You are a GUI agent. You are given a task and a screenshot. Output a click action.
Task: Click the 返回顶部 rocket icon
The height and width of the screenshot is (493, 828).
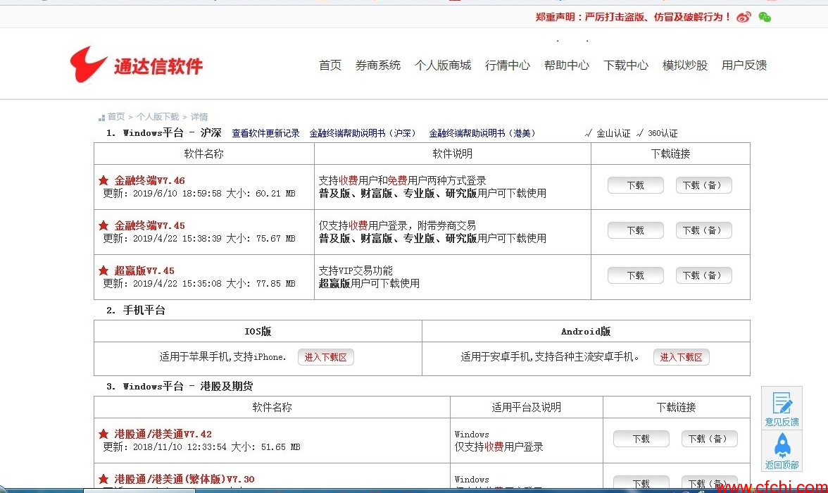pyautogui.click(x=782, y=451)
